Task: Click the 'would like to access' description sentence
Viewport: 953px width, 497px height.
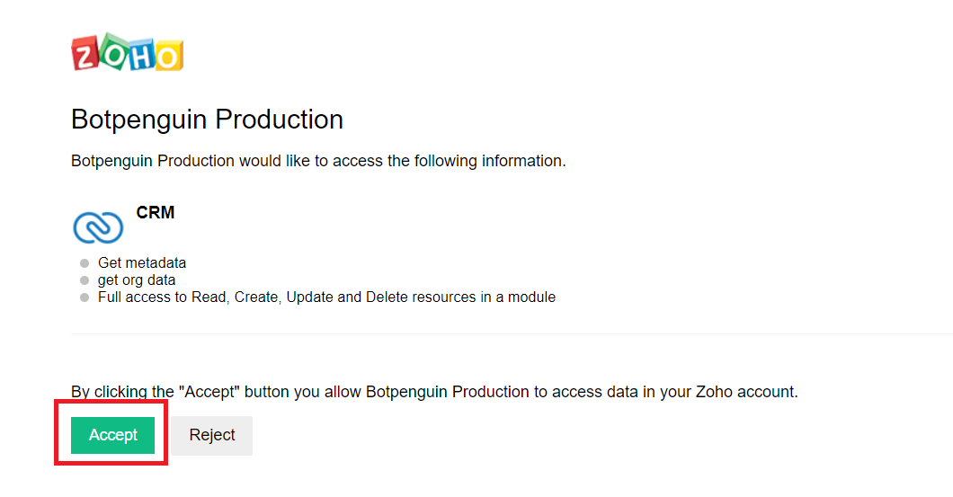Action: pos(318,162)
